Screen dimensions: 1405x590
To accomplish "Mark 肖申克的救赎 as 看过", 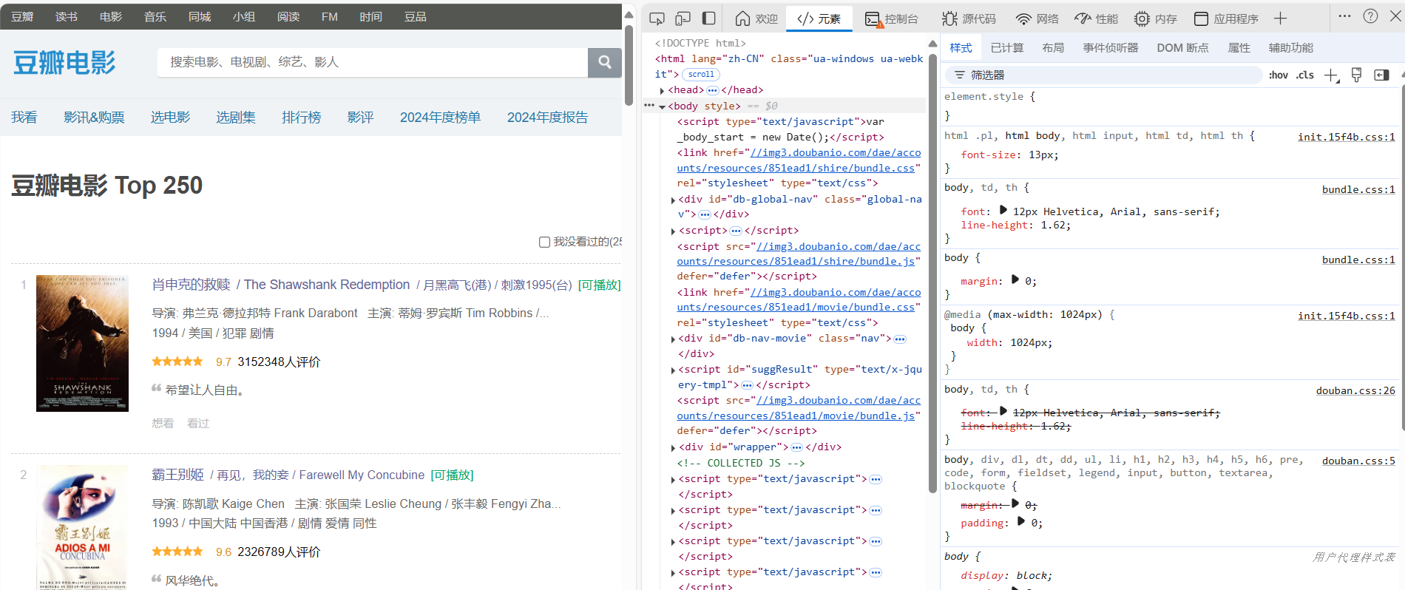I will point(198,423).
